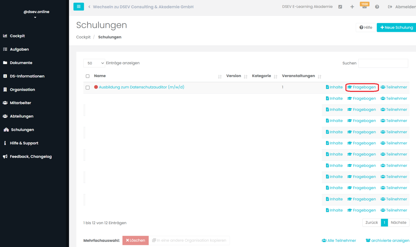Click the Nächste pagination button
The width and height of the screenshot is (416, 247).
tap(398, 222)
